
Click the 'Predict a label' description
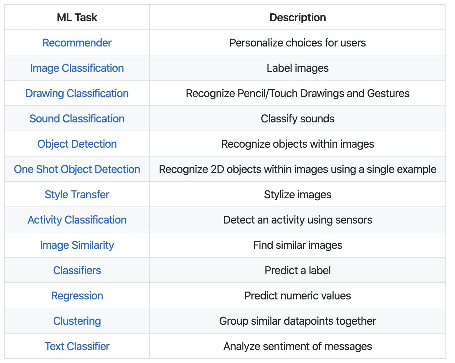pos(298,270)
